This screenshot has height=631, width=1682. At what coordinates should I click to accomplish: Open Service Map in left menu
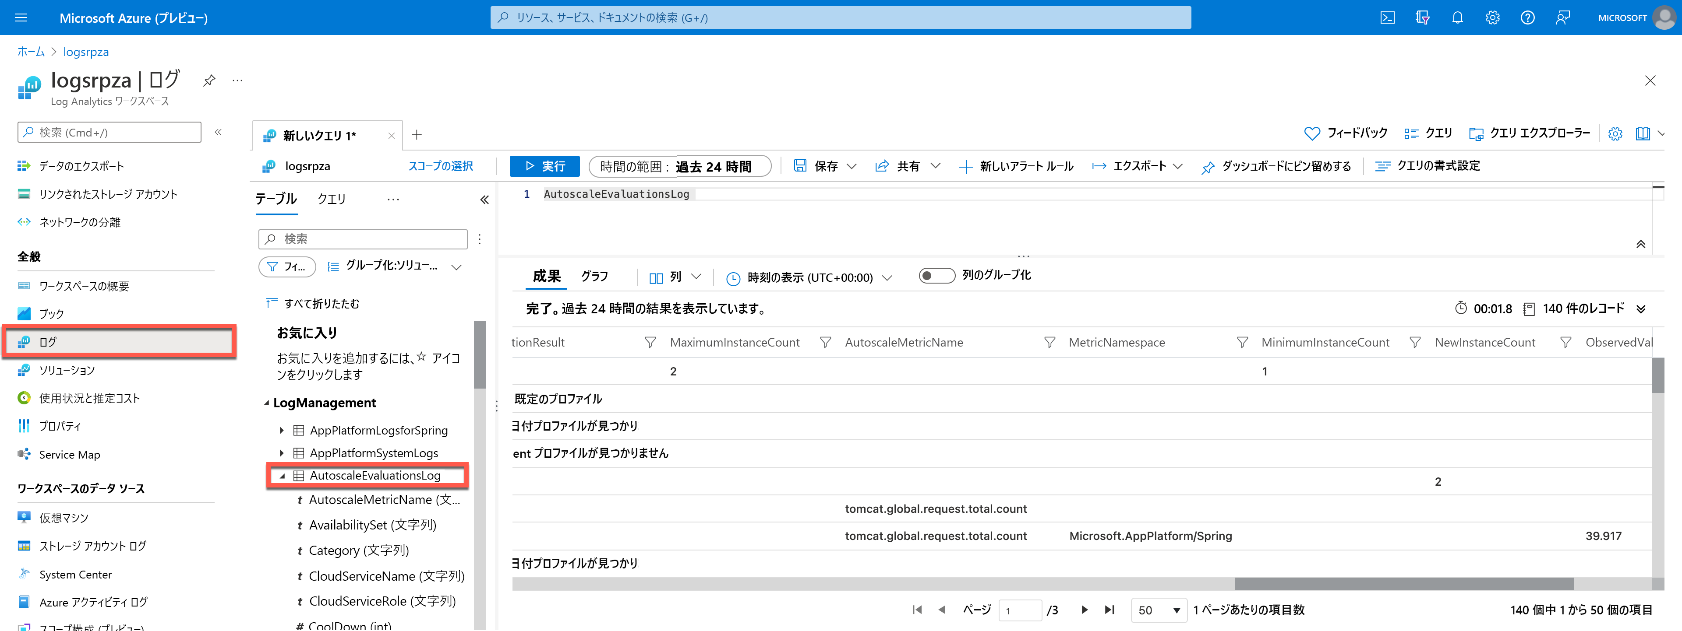[69, 454]
